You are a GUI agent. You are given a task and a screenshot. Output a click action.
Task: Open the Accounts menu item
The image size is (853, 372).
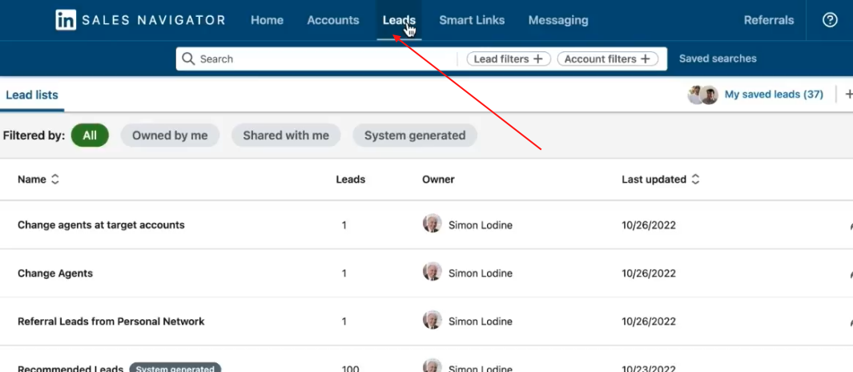[x=333, y=20]
